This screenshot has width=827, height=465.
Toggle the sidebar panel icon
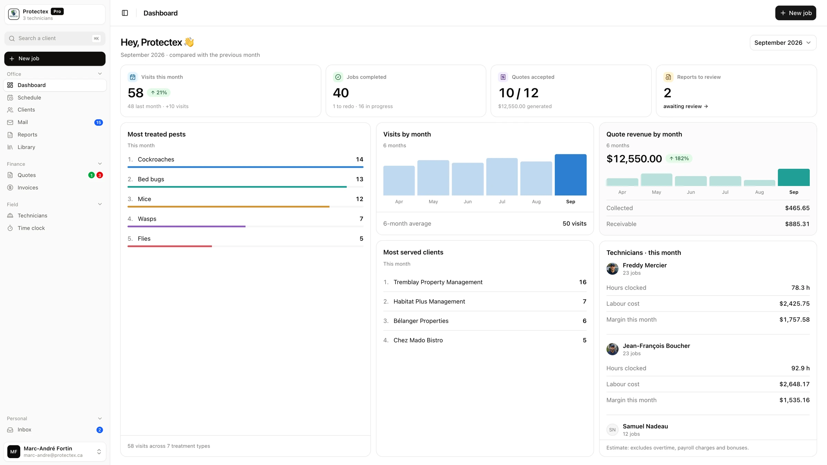coord(125,13)
